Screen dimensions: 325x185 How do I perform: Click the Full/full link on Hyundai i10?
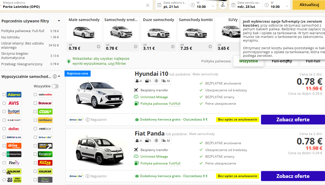coord(175,104)
